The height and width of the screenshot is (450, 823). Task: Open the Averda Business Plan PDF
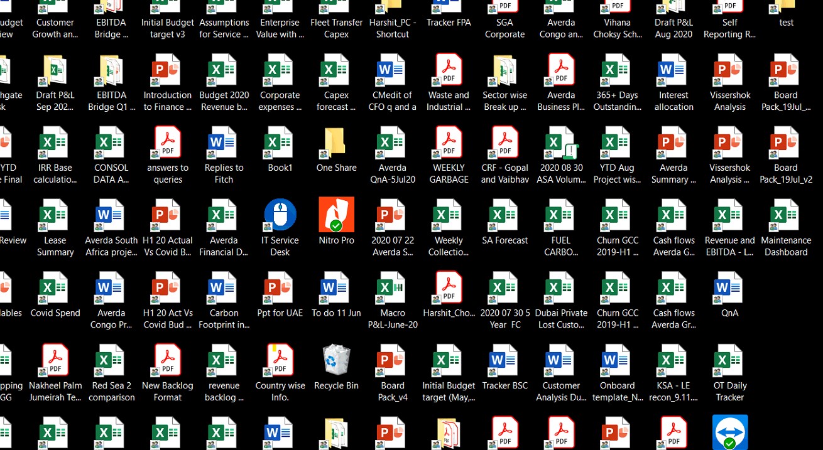(x=561, y=69)
